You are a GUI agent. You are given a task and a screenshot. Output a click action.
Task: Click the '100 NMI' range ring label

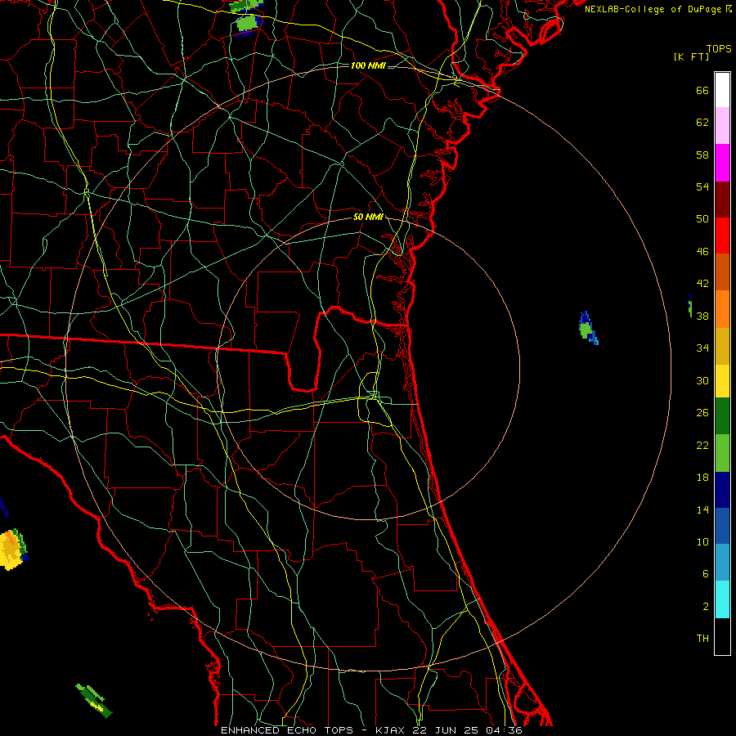[x=368, y=65]
